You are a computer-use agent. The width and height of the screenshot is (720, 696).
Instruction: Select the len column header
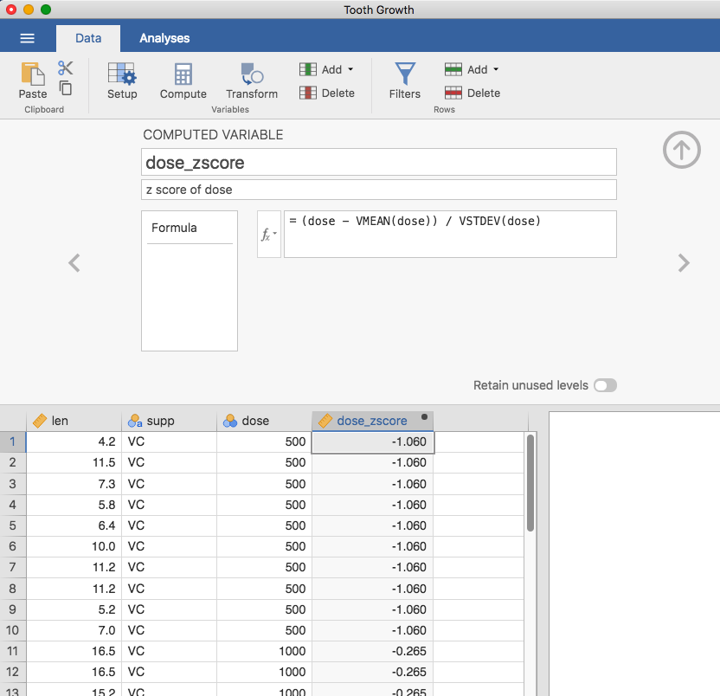[x=74, y=421]
